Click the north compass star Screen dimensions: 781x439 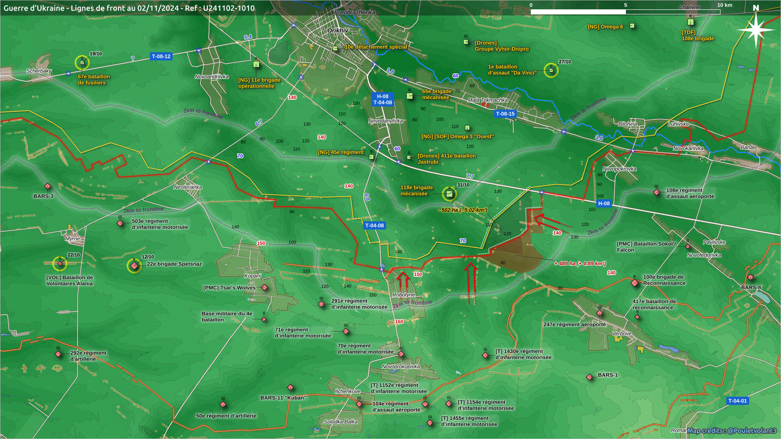point(755,29)
